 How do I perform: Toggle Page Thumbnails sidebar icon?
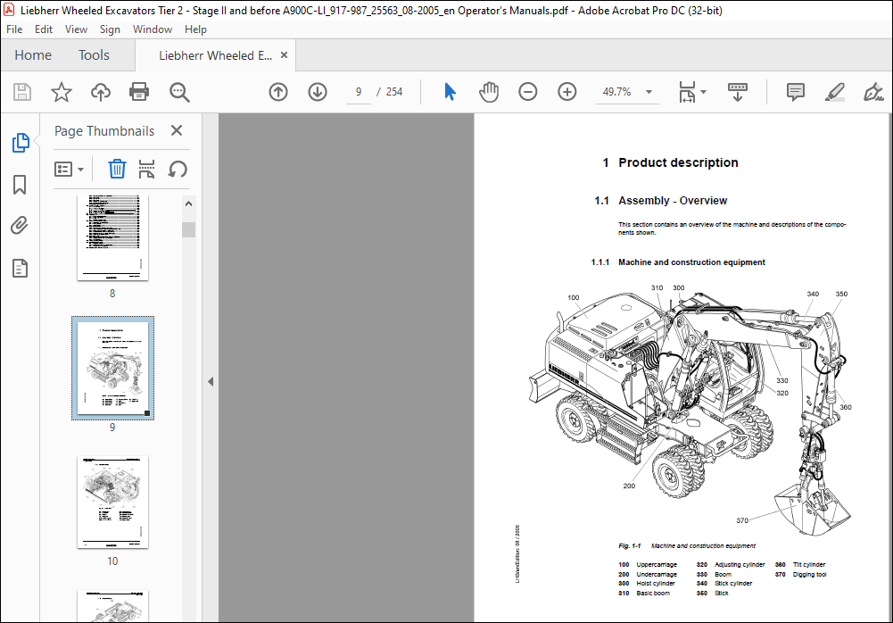[21, 143]
